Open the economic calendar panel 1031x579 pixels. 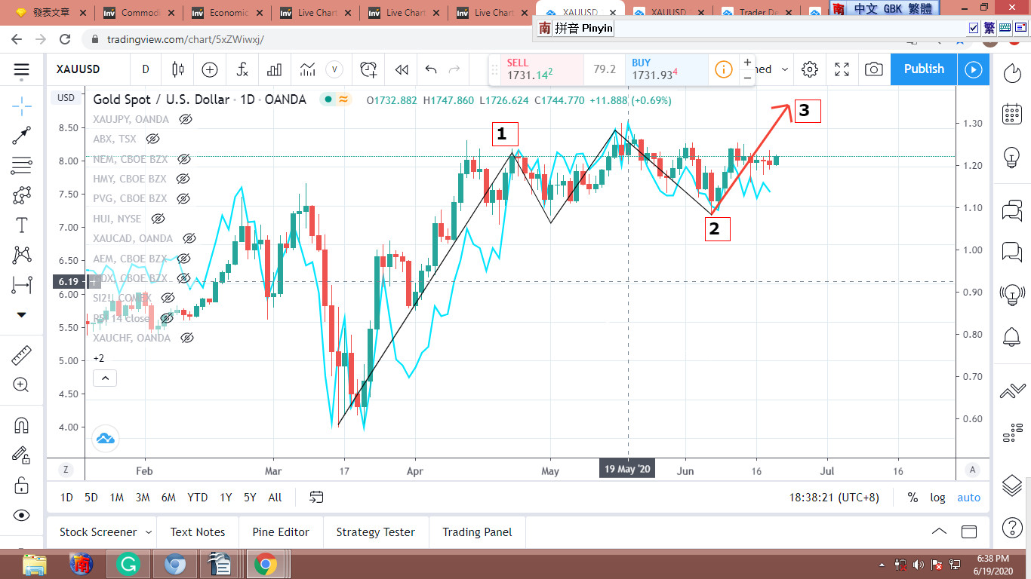pyautogui.click(x=1011, y=114)
